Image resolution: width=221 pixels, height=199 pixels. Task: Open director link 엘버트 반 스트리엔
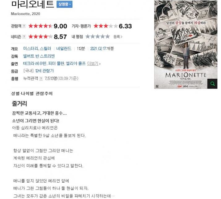point(39,56)
